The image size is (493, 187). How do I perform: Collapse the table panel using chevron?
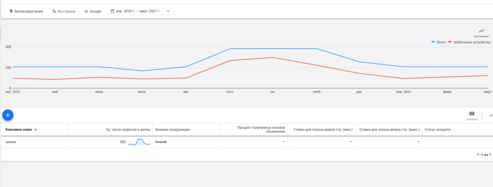(x=491, y=116)
